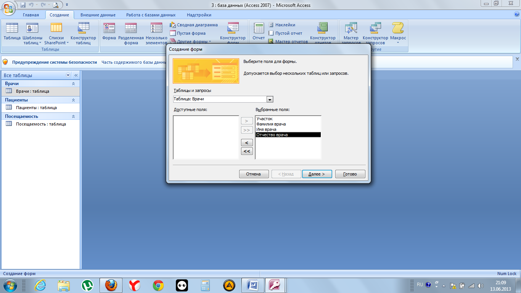Launch Конструктор таблиц table designer
Screen dimensions: 521x293
(84, 33)
